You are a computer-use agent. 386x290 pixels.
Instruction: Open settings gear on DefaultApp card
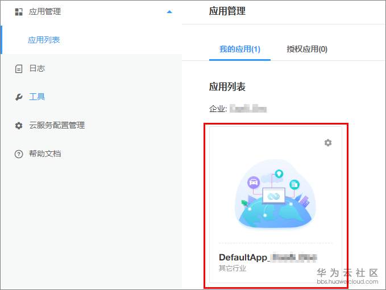328,143
